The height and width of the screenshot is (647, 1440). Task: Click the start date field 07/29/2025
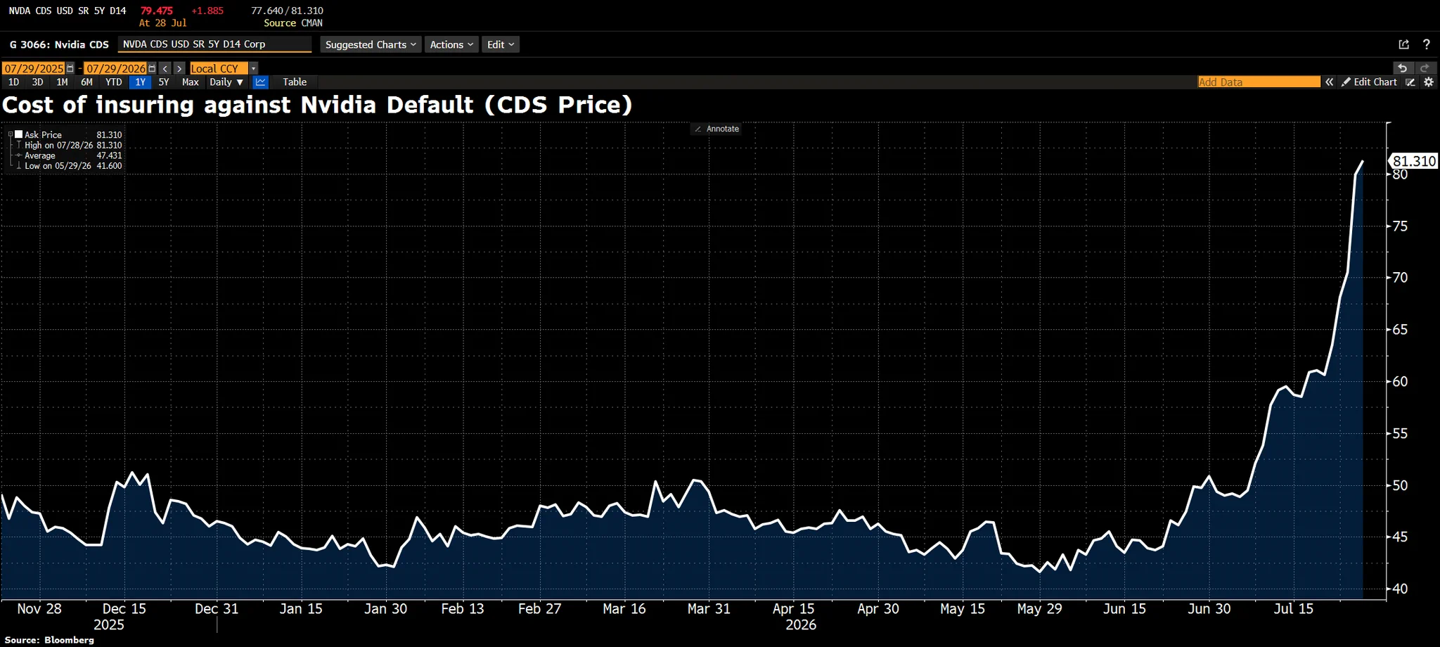(x=34, y=68)
